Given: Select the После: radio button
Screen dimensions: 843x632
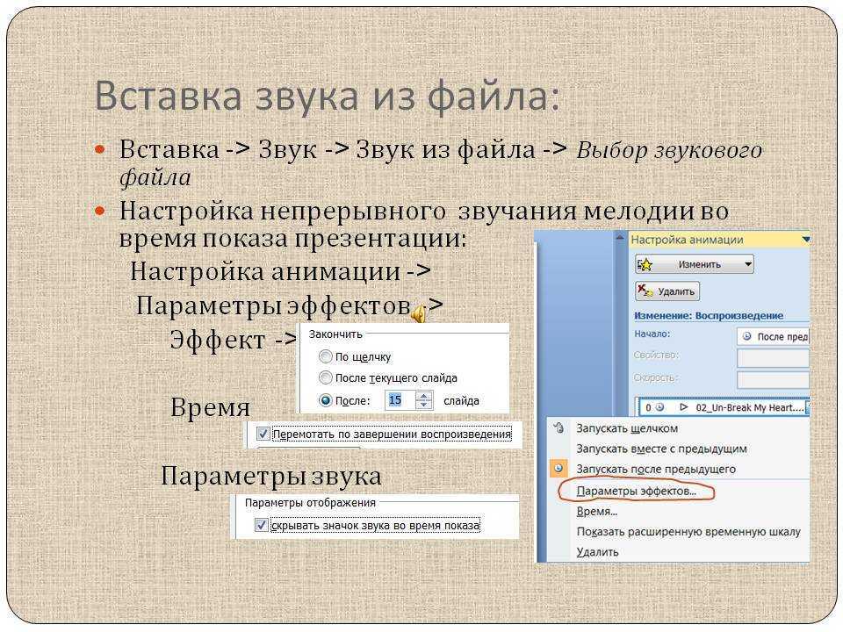Looking at the screenshot, I should click(325, 400).
